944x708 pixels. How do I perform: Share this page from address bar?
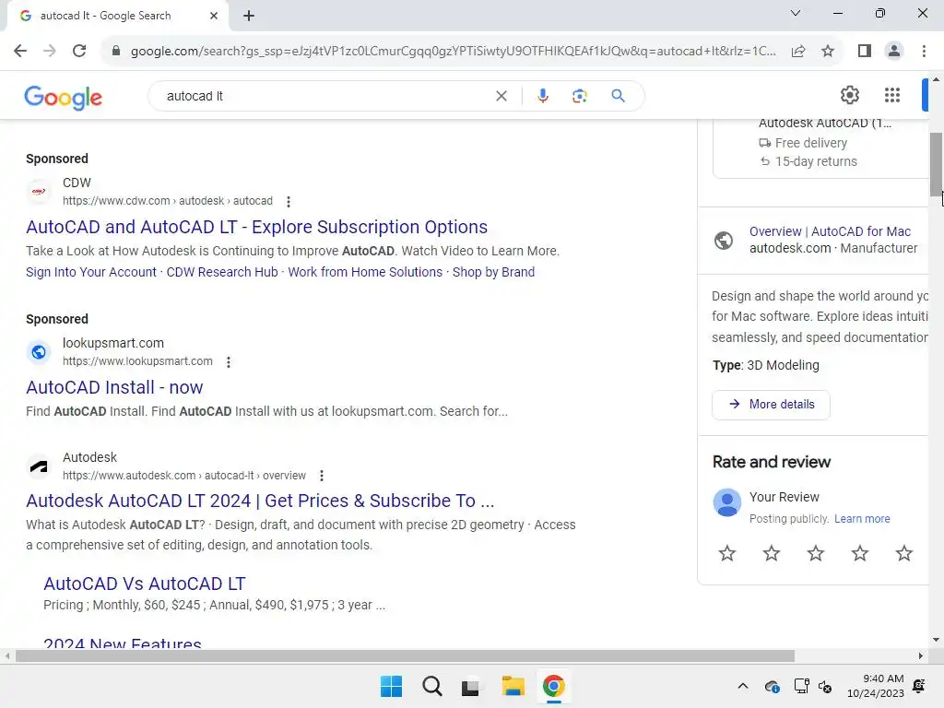(x=798, y=52)
